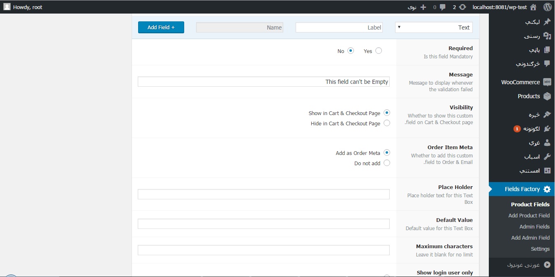Screen dimensions: 555x277
Task: Open Fields Factory menu
Action: click(522, 189)
